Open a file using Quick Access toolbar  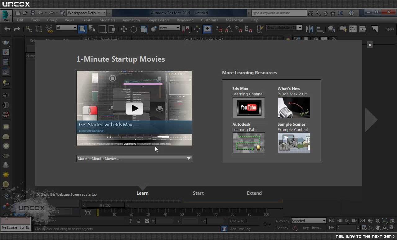(25, 13)
